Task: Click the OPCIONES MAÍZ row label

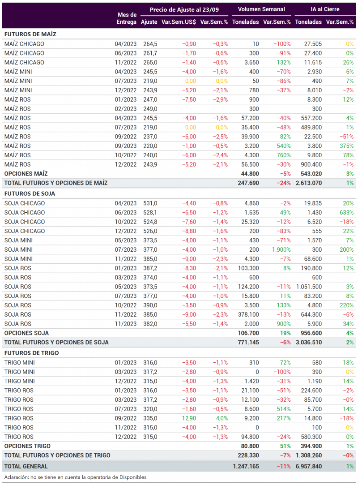Action: [26, 173]
